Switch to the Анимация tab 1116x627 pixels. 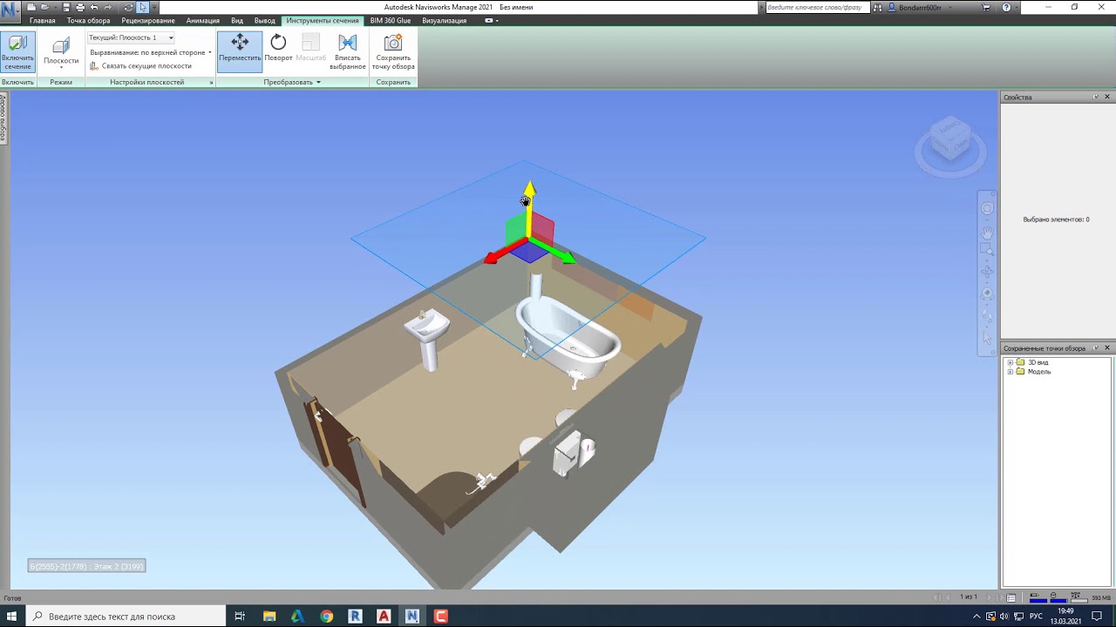pyautogui.click(x=203, y=20)
